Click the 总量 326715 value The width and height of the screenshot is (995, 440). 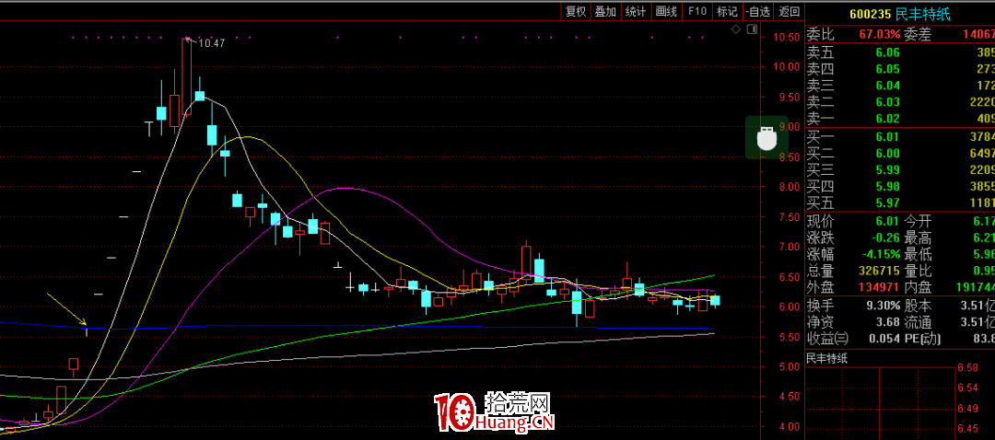coord(878,272)
